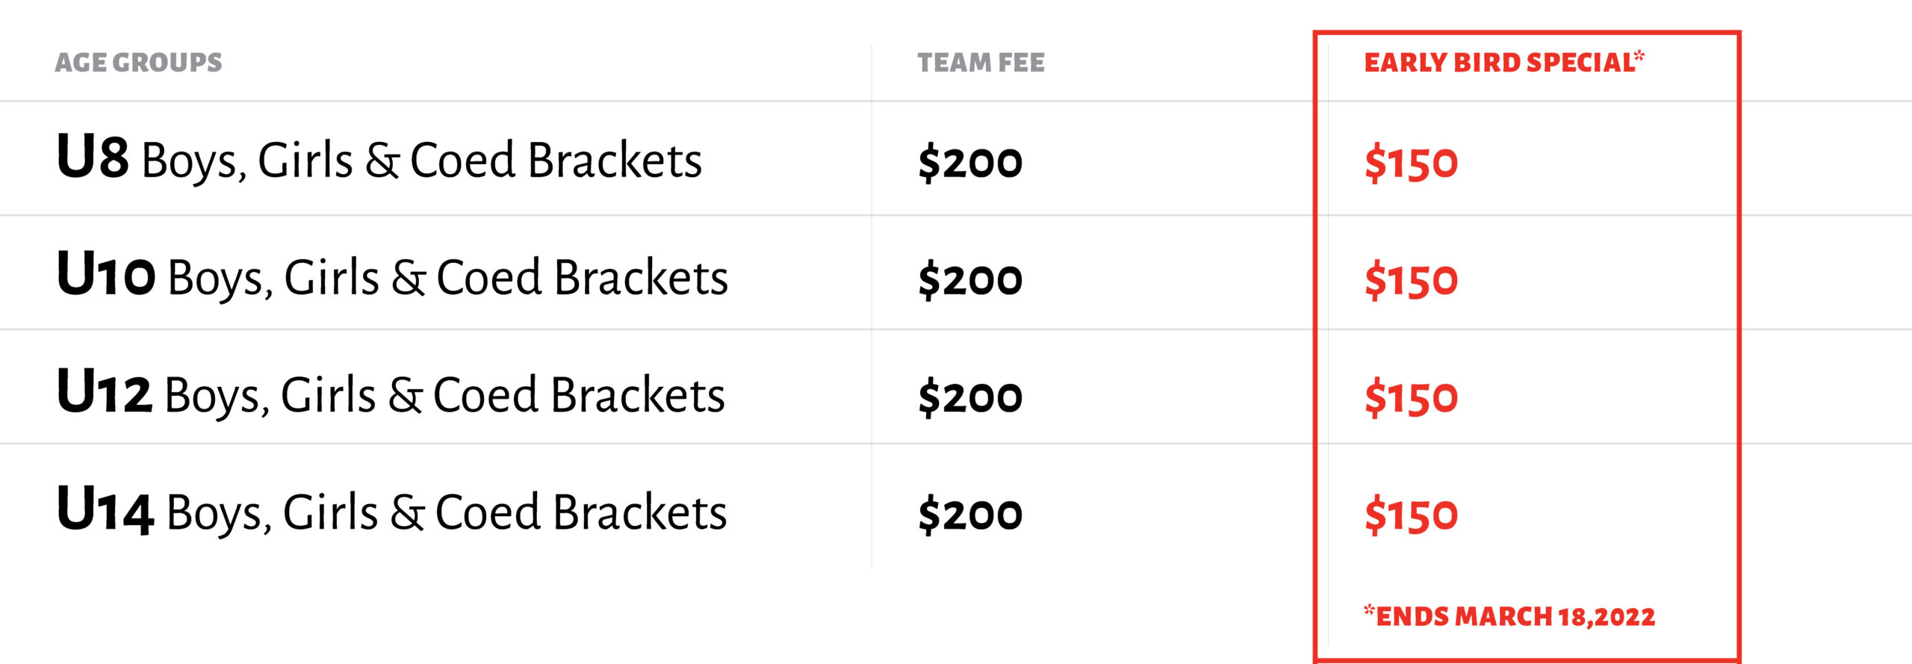The image size is (1912, 664).
Task: Click the $150 early bird price for U14
Action: [x=1411, y=515]
